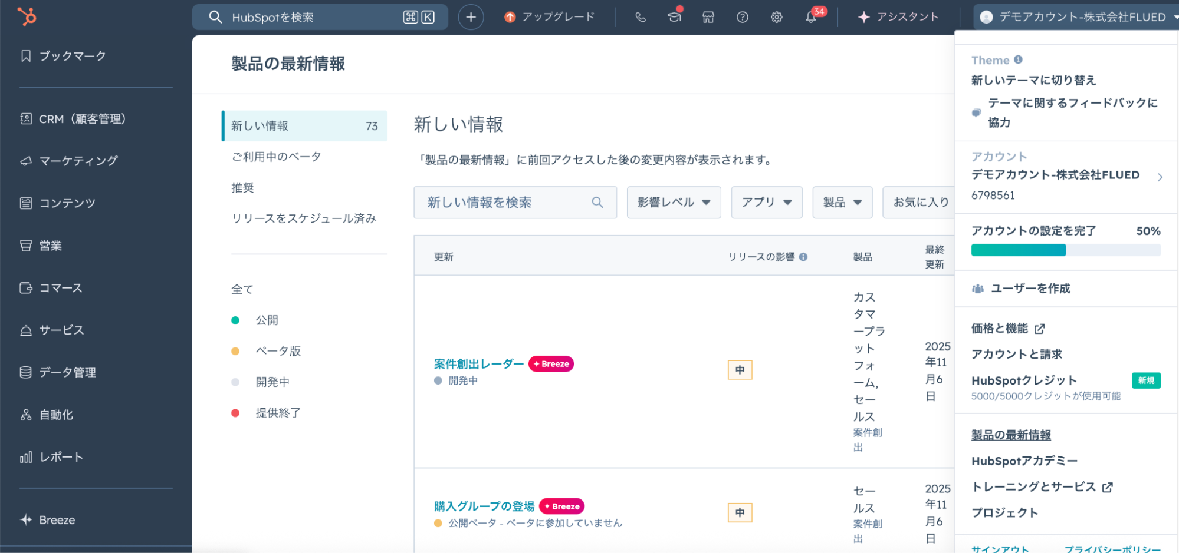Select the 提供終了 status filter
Image resolution: width=1179 pixels, height=553 pixels.
pyautogui.click(x=278, y=413)
